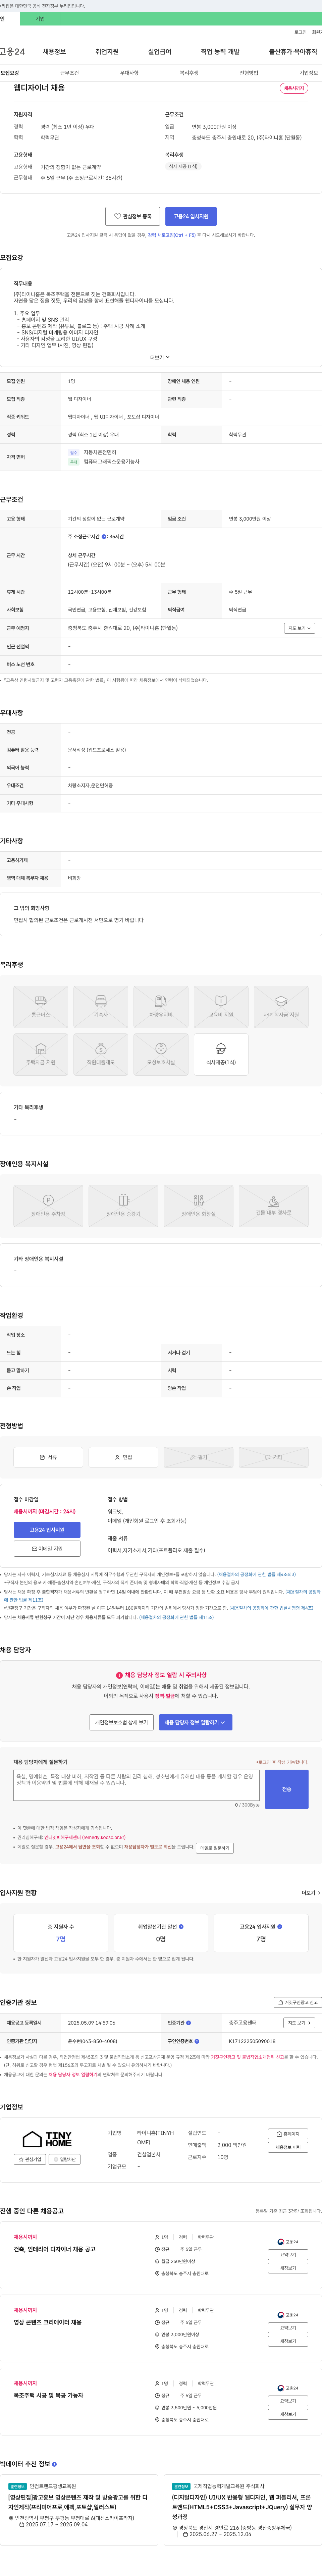This screenshot has height=2576, width=322.
Task: Click 요약보기 for 목조주택 시공 posting
Action: (288, 2401)
